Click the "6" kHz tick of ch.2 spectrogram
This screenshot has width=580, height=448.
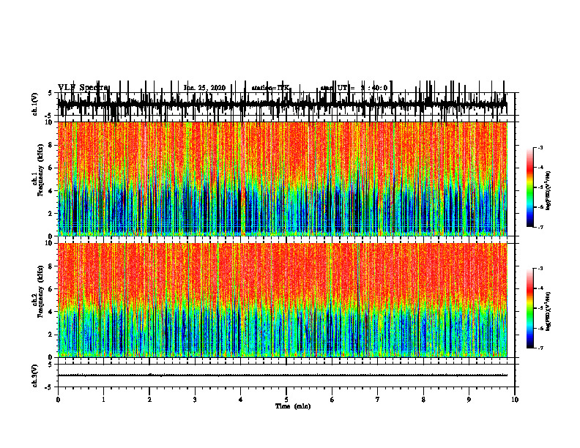click(x=51, y=289)
